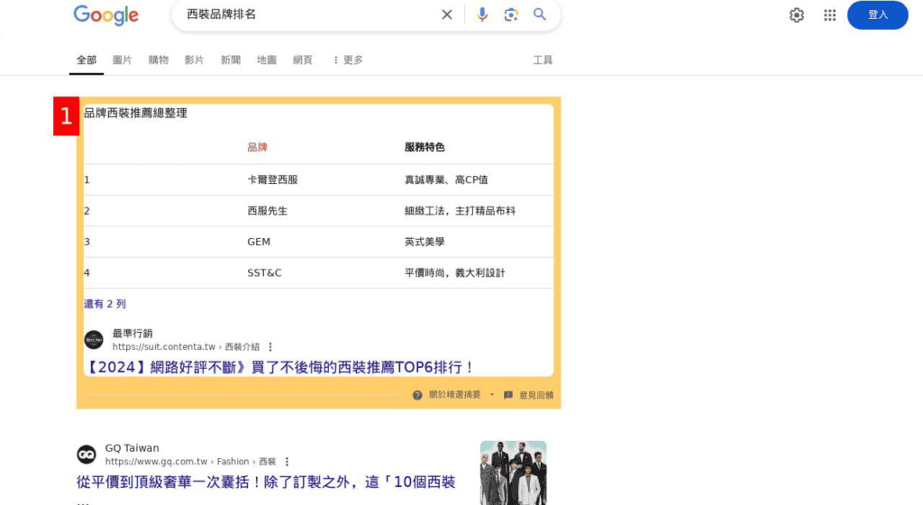Click the 最準行銷 site favicon
This screenshot has height=505, width=923.
coord(94,340)
